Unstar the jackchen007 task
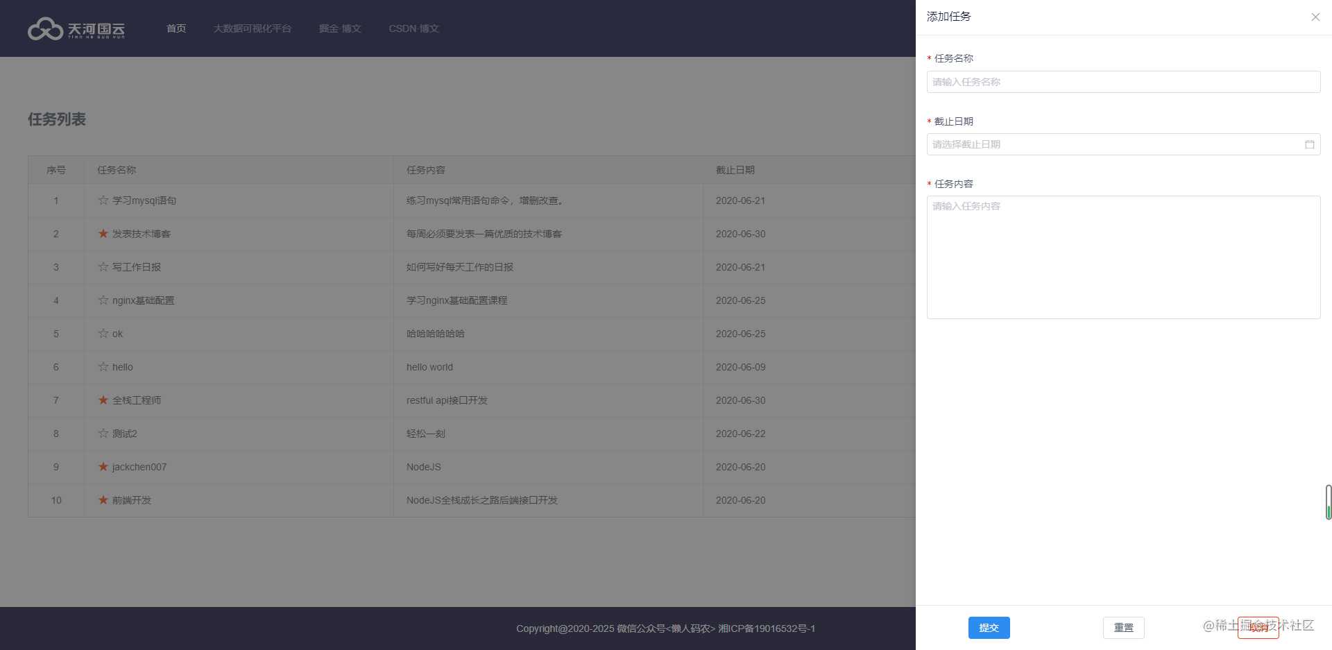The image size is (1332, 650). (103, 466)
